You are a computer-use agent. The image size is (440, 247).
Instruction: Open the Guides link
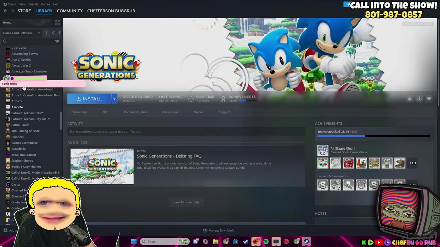click(198, 112)
